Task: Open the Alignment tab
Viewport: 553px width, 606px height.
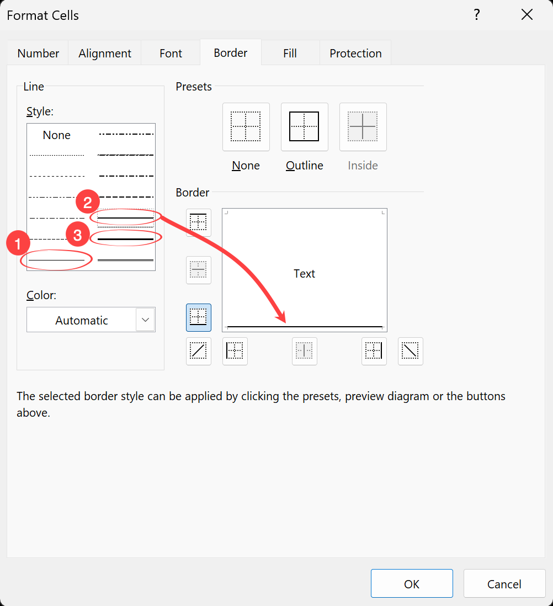Action: tap(105, 54)
